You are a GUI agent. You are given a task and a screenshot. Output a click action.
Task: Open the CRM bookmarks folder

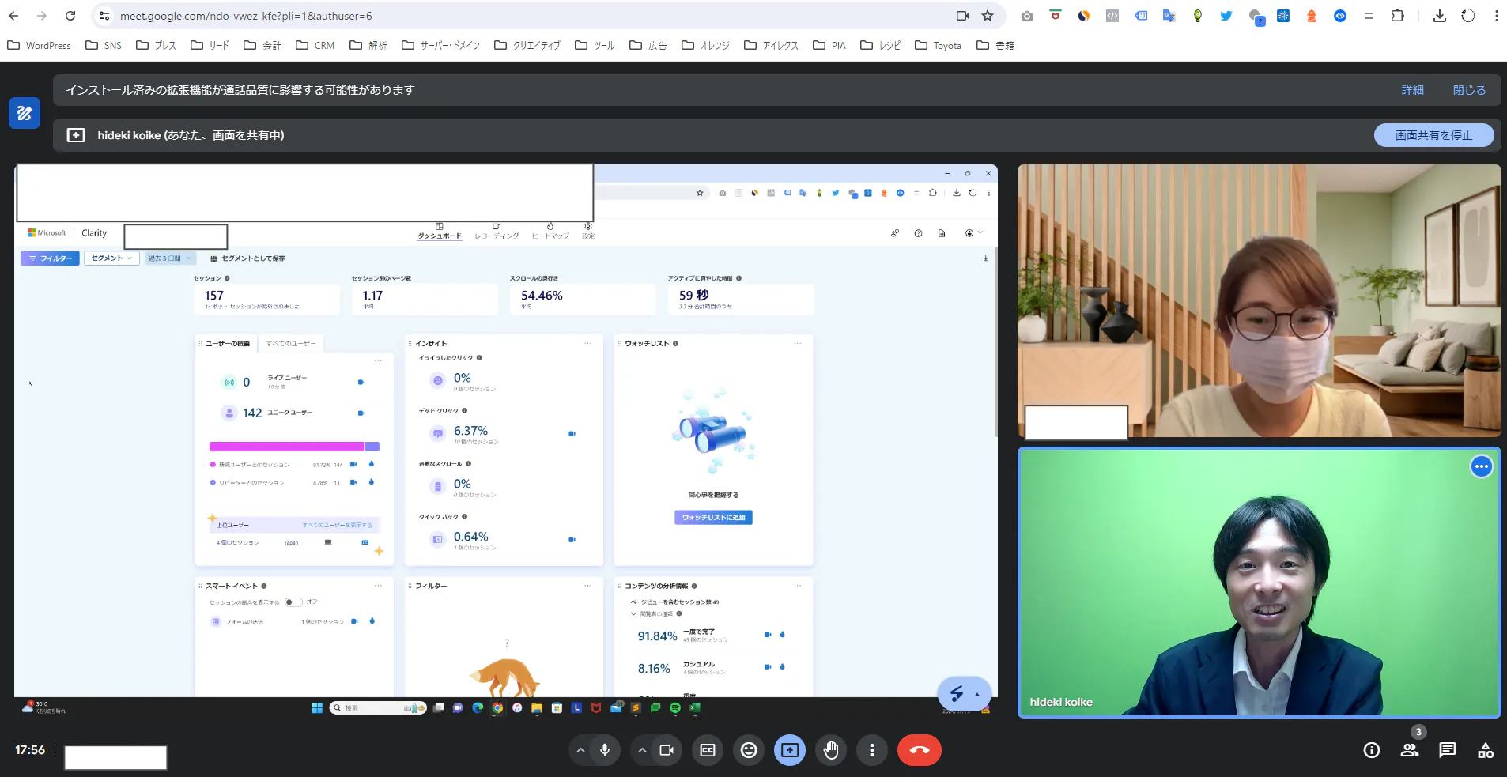point(315,46)
